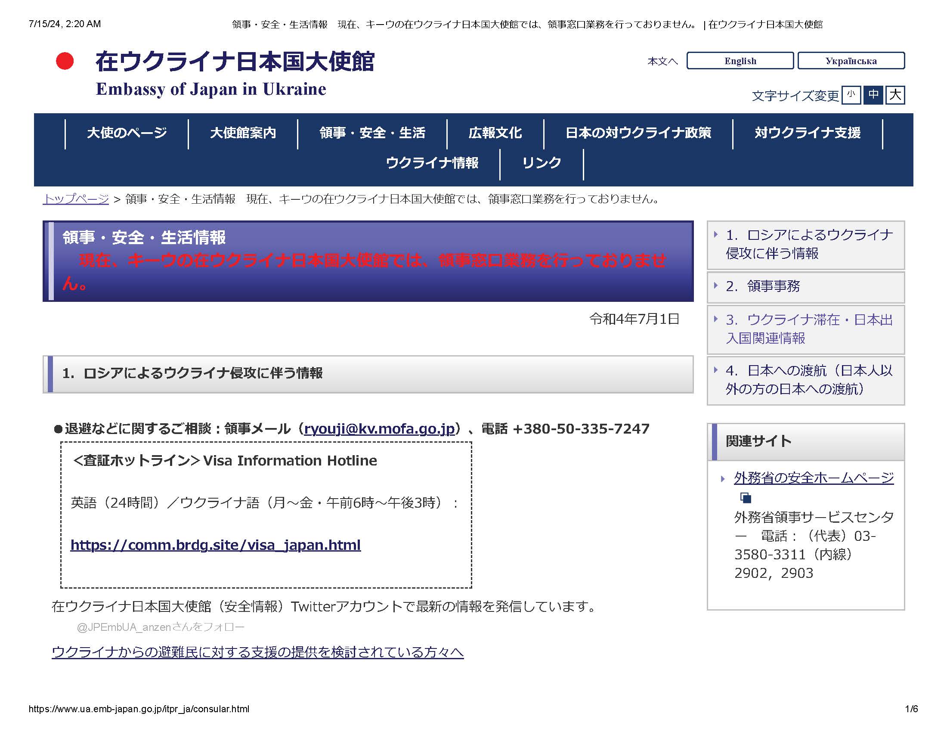The image size is (947, 732).
Task: Switch site language to English
Action: (x=740, y=61)
